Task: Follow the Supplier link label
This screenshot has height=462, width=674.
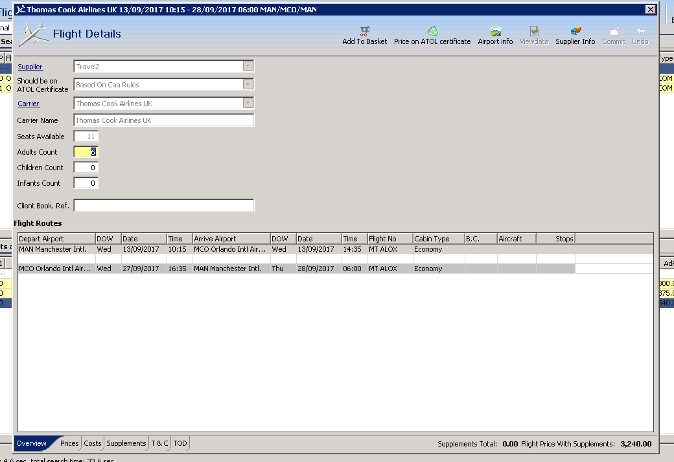Action: click(30, 67)
